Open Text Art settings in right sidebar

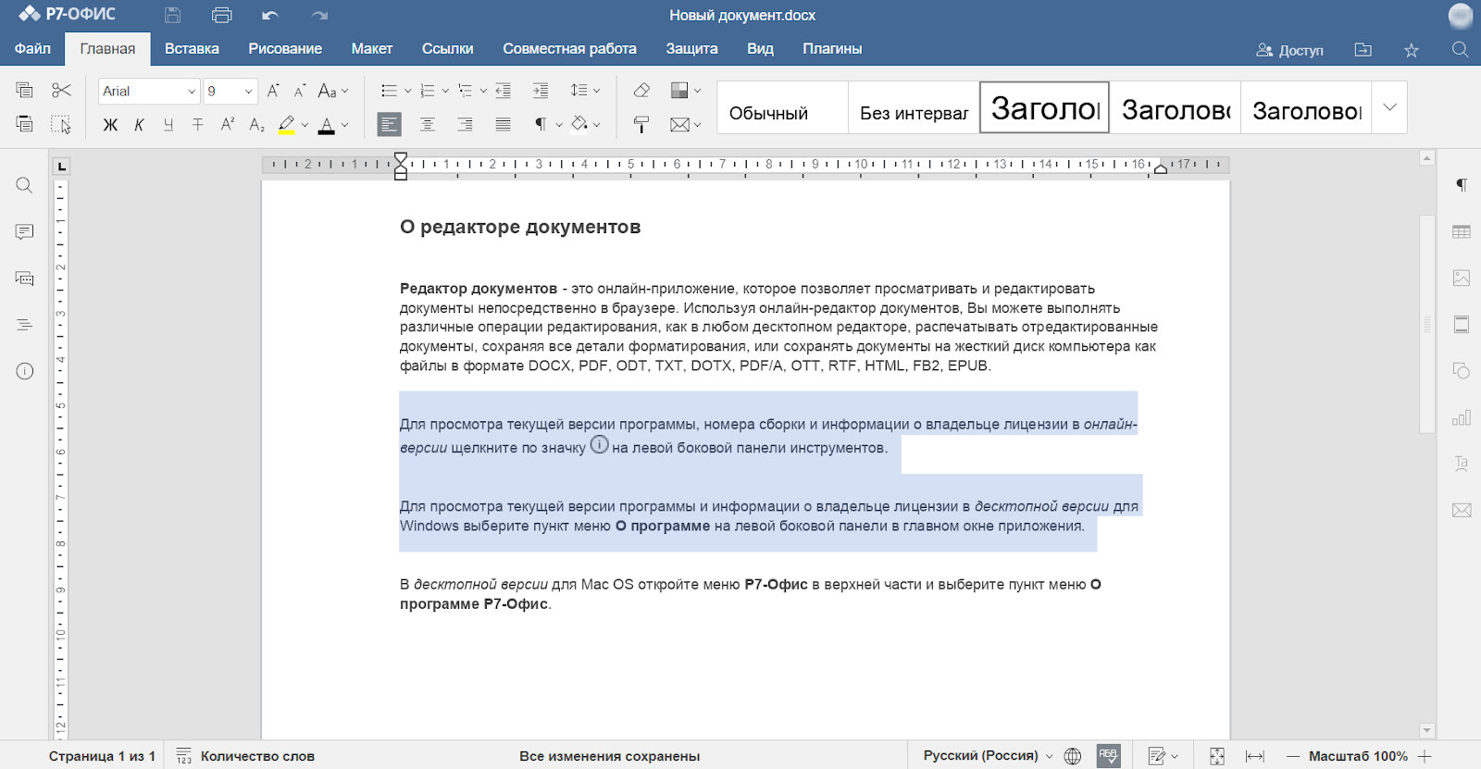(1462, 464)
